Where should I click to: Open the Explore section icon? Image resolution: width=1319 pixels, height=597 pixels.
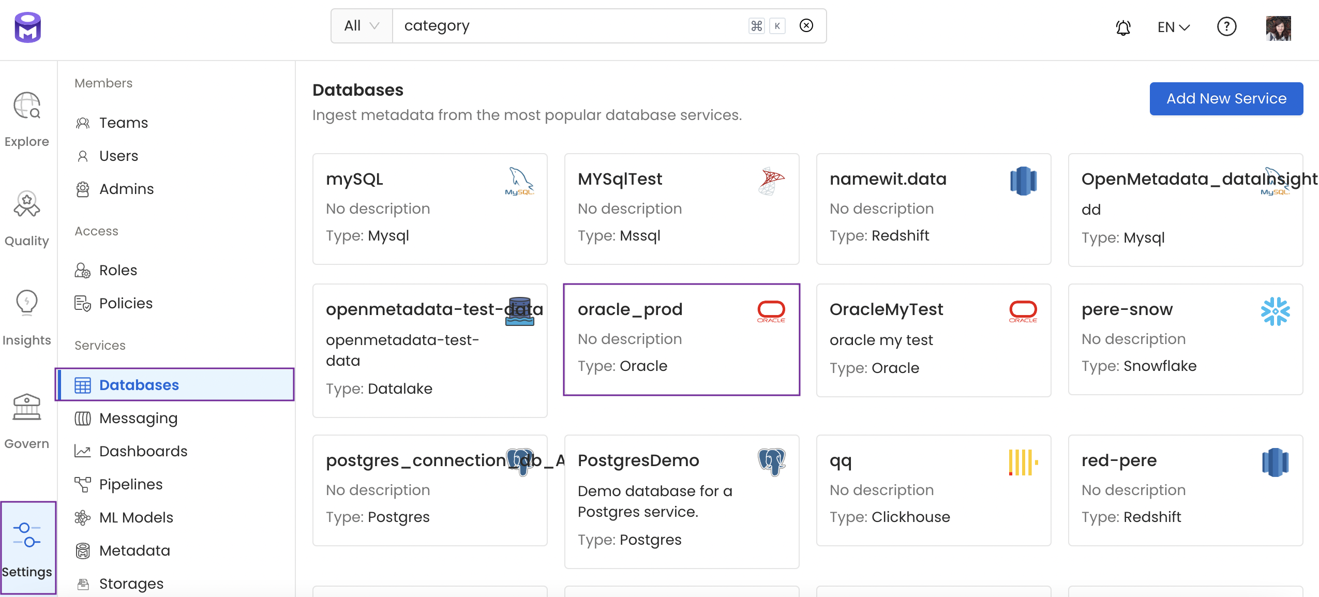point(27,106)
